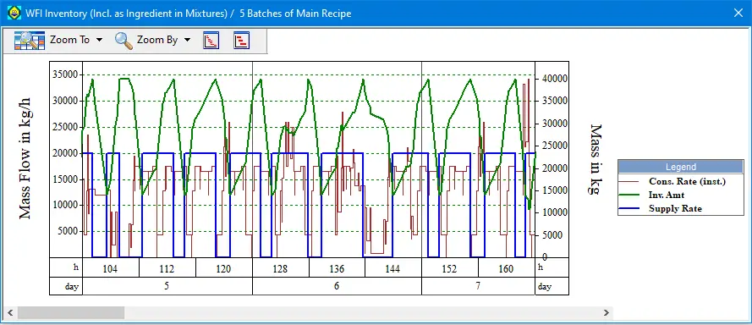The width and height of the screenshot is (752, 325).
Task: Click the window title text
Action: click(188, 14)
